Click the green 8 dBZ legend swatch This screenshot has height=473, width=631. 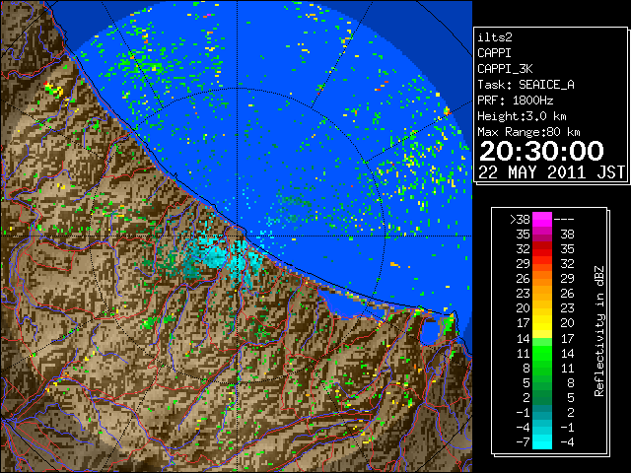pyautogui.click(x=542, y=368)
